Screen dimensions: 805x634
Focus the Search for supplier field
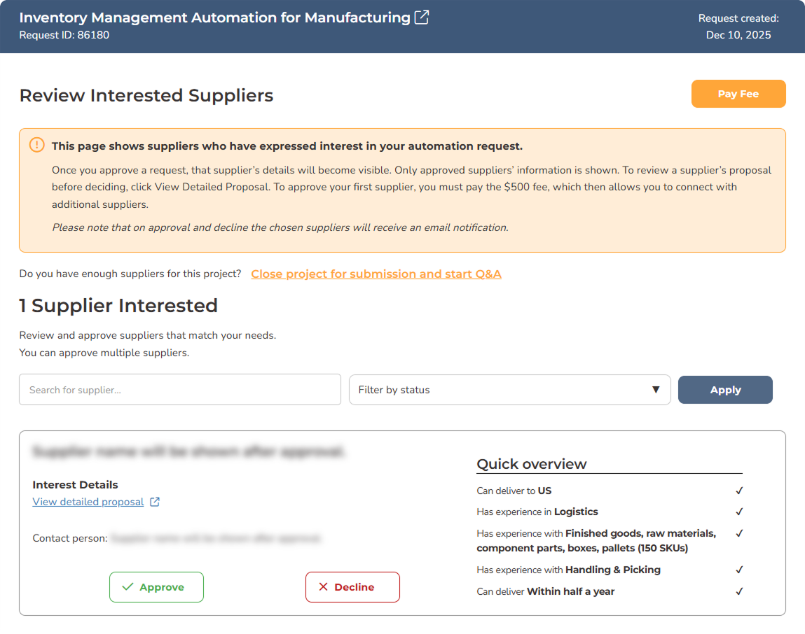[x=180, y=390]
